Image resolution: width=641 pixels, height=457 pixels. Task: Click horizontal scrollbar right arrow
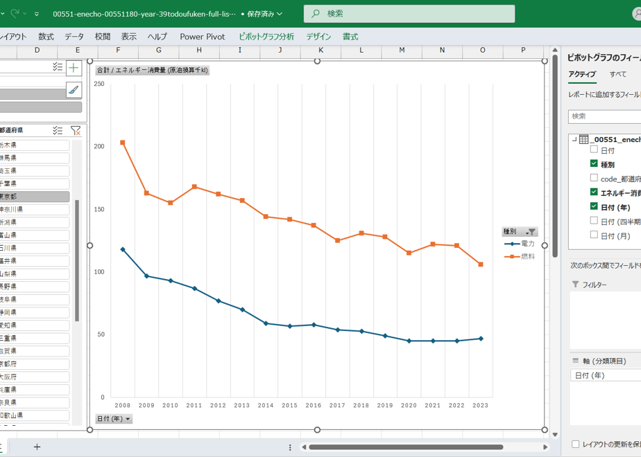pyautogui.click(x=545, y=447)
